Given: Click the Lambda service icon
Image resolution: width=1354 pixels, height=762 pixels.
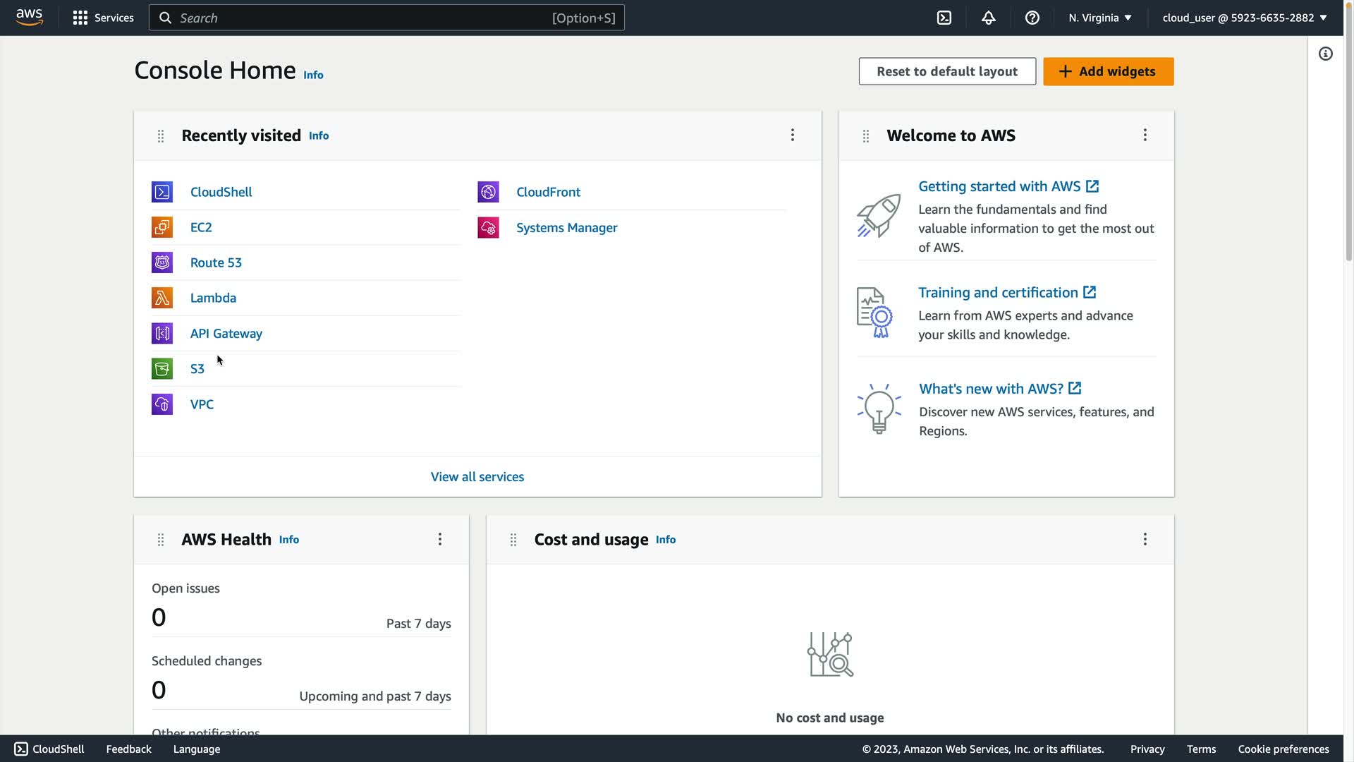Looking at the screenshot, I should click(x=162, y=298).
